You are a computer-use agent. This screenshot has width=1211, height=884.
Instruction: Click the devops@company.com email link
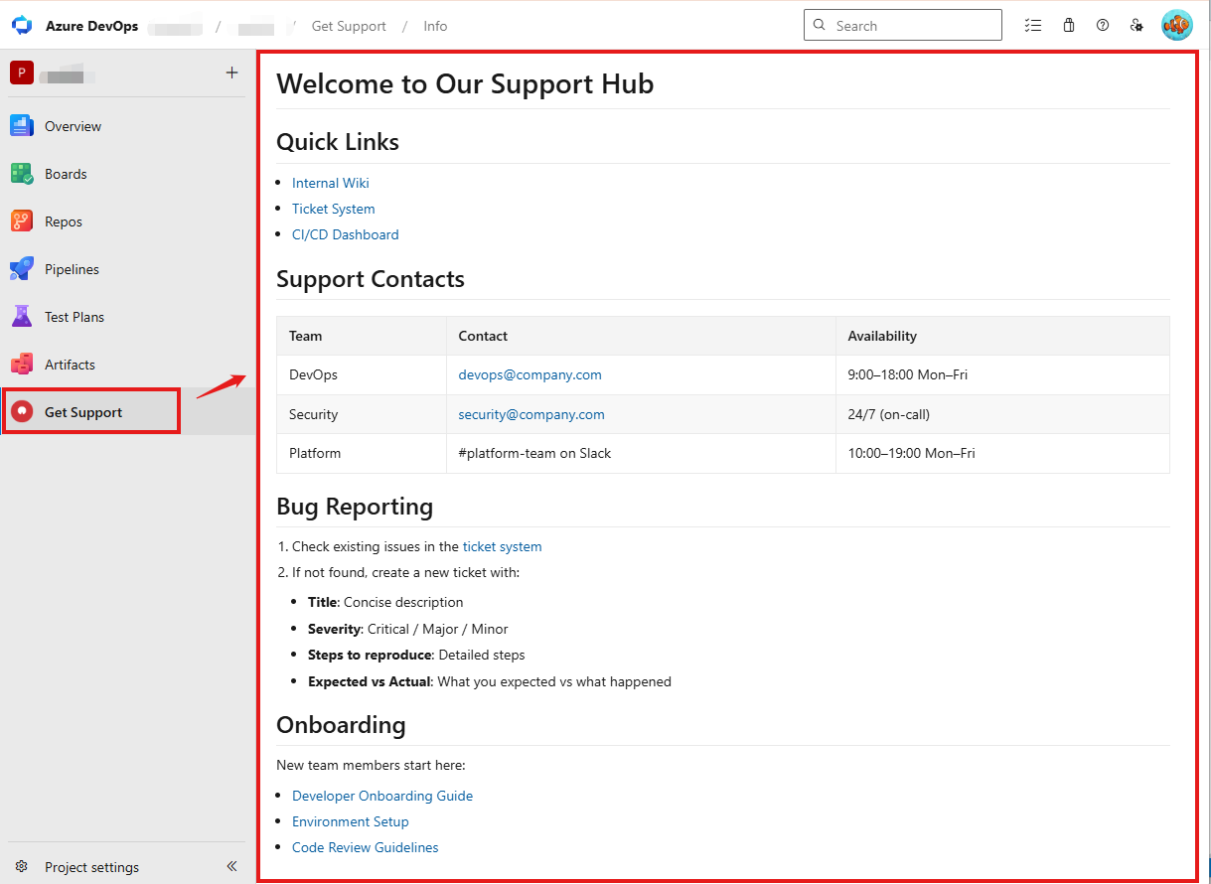point(530,374)
